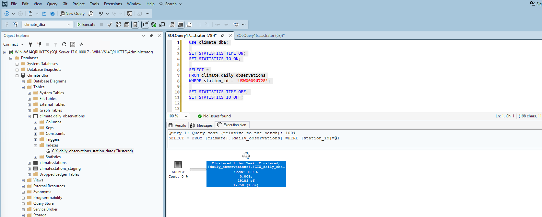Toggle the pin on SQLQuery17 tab
Screen dimensions: 542x217
click(222, 36)
